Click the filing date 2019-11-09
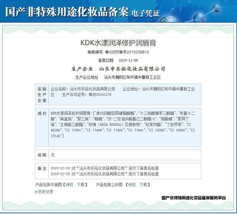Viewport: 237px width, 214px height. tap(128, 60)
